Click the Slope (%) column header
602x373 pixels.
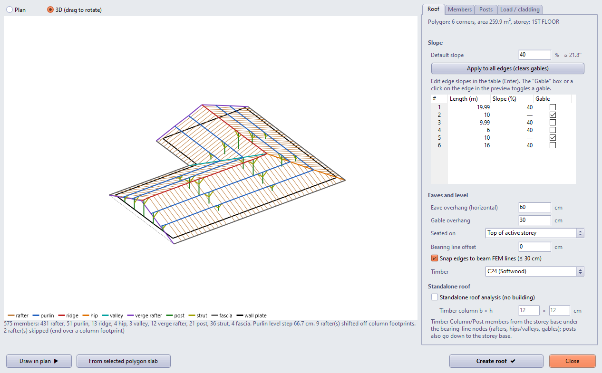point(512,99)
